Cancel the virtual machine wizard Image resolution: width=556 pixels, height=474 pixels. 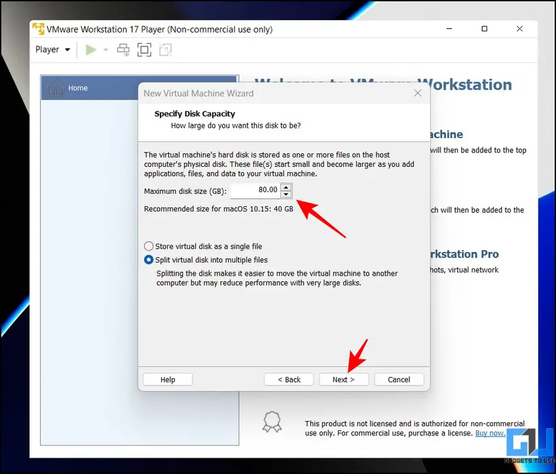point(399,380)
